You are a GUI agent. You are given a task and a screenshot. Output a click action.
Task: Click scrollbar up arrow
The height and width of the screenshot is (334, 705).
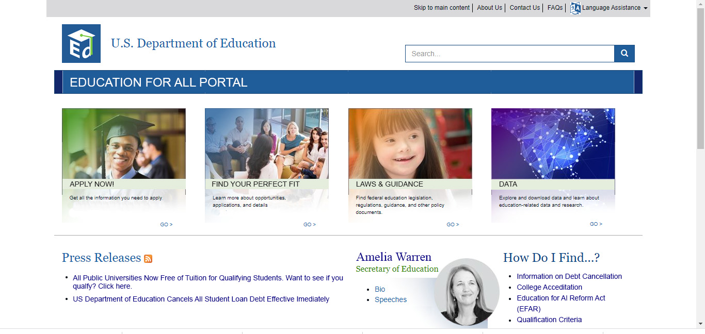click(x=700, y=4)
